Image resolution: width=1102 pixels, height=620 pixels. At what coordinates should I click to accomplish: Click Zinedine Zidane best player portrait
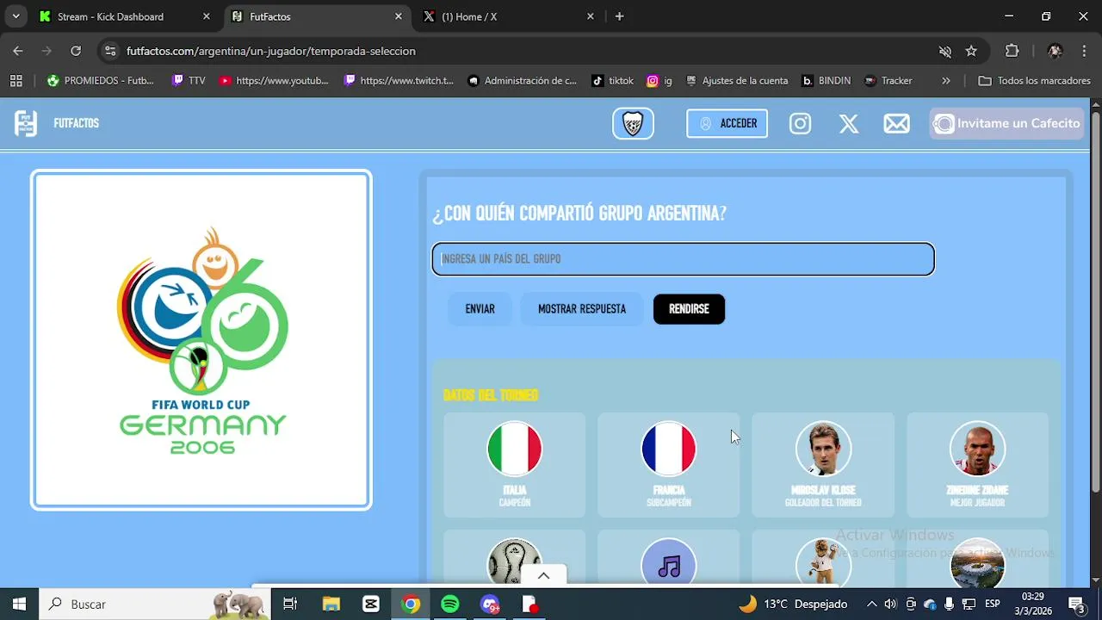pos(977,449)
